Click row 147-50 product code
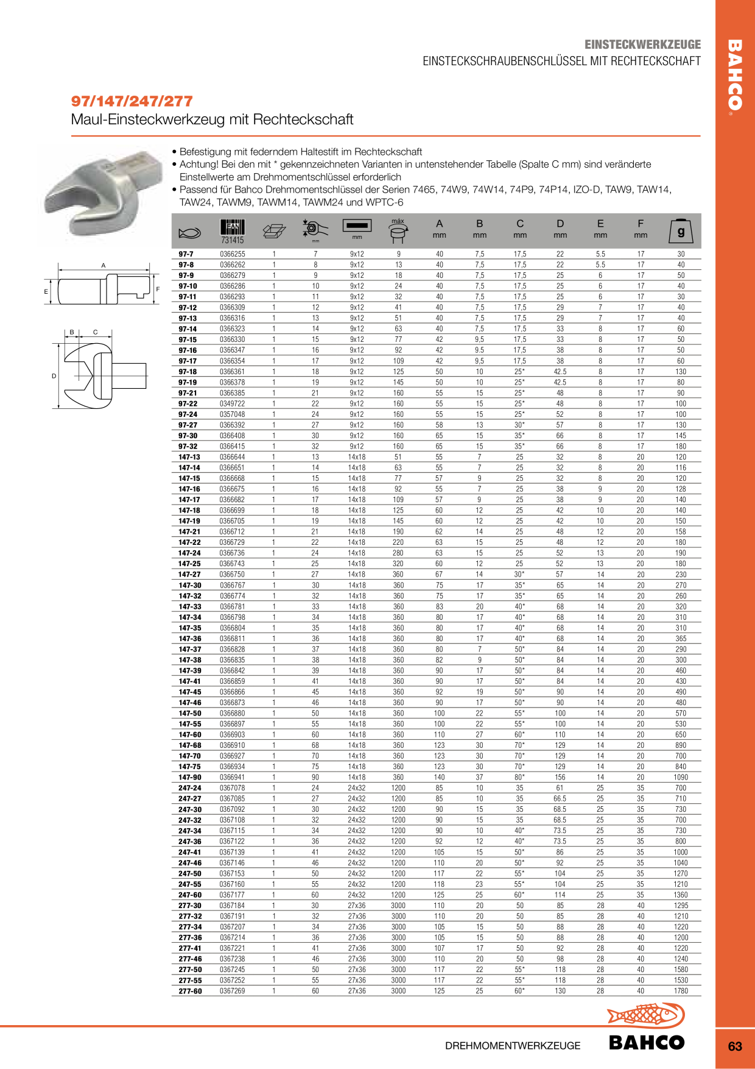 (x=190, y=713)
